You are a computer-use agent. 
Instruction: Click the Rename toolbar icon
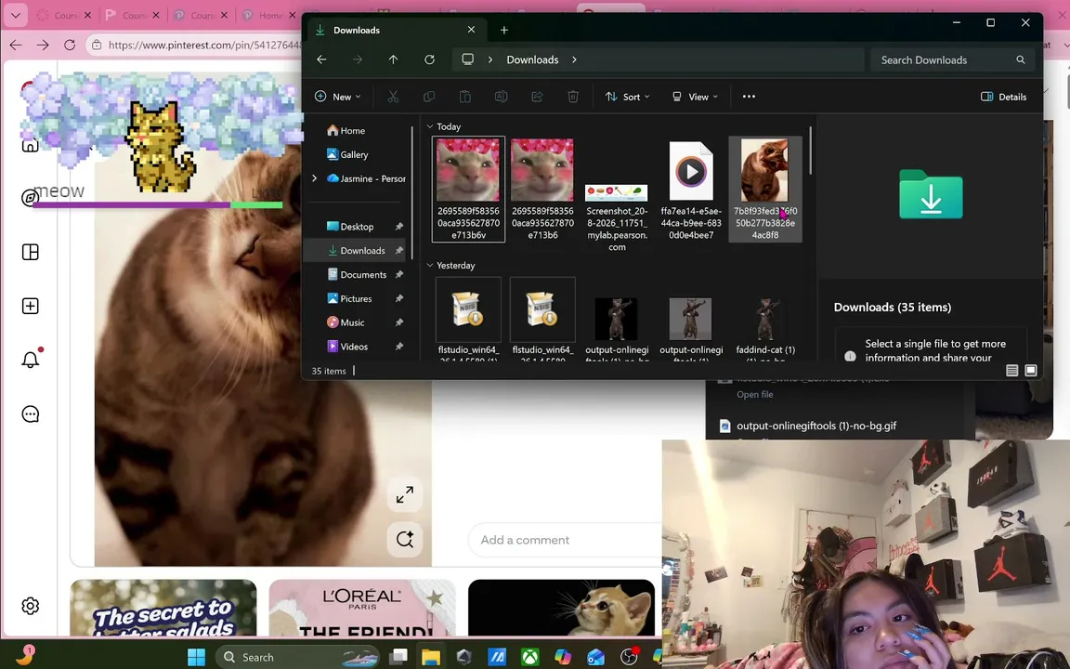[501, 97]
